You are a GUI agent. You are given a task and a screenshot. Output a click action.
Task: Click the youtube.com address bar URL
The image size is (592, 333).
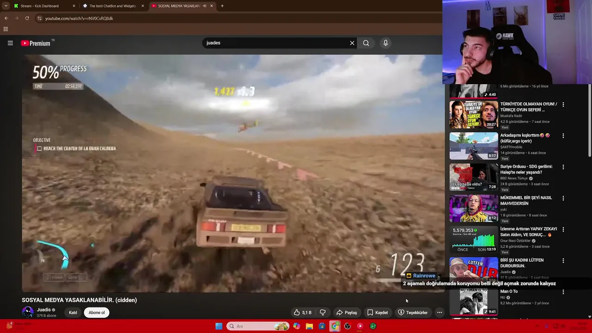(79, 18)
